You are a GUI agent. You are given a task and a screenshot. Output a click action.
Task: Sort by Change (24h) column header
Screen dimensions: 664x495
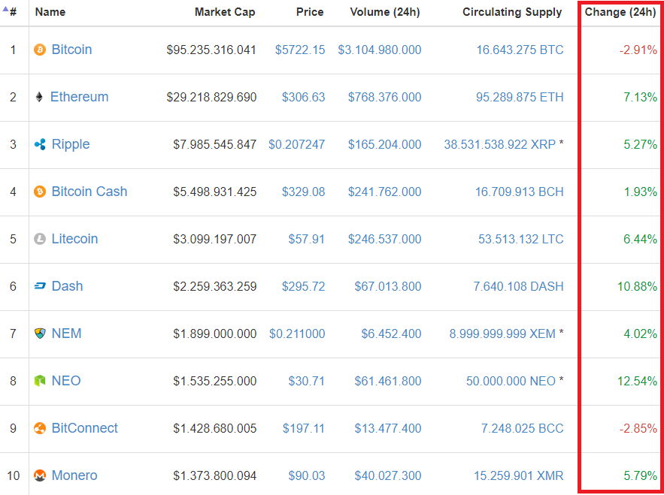620,12
